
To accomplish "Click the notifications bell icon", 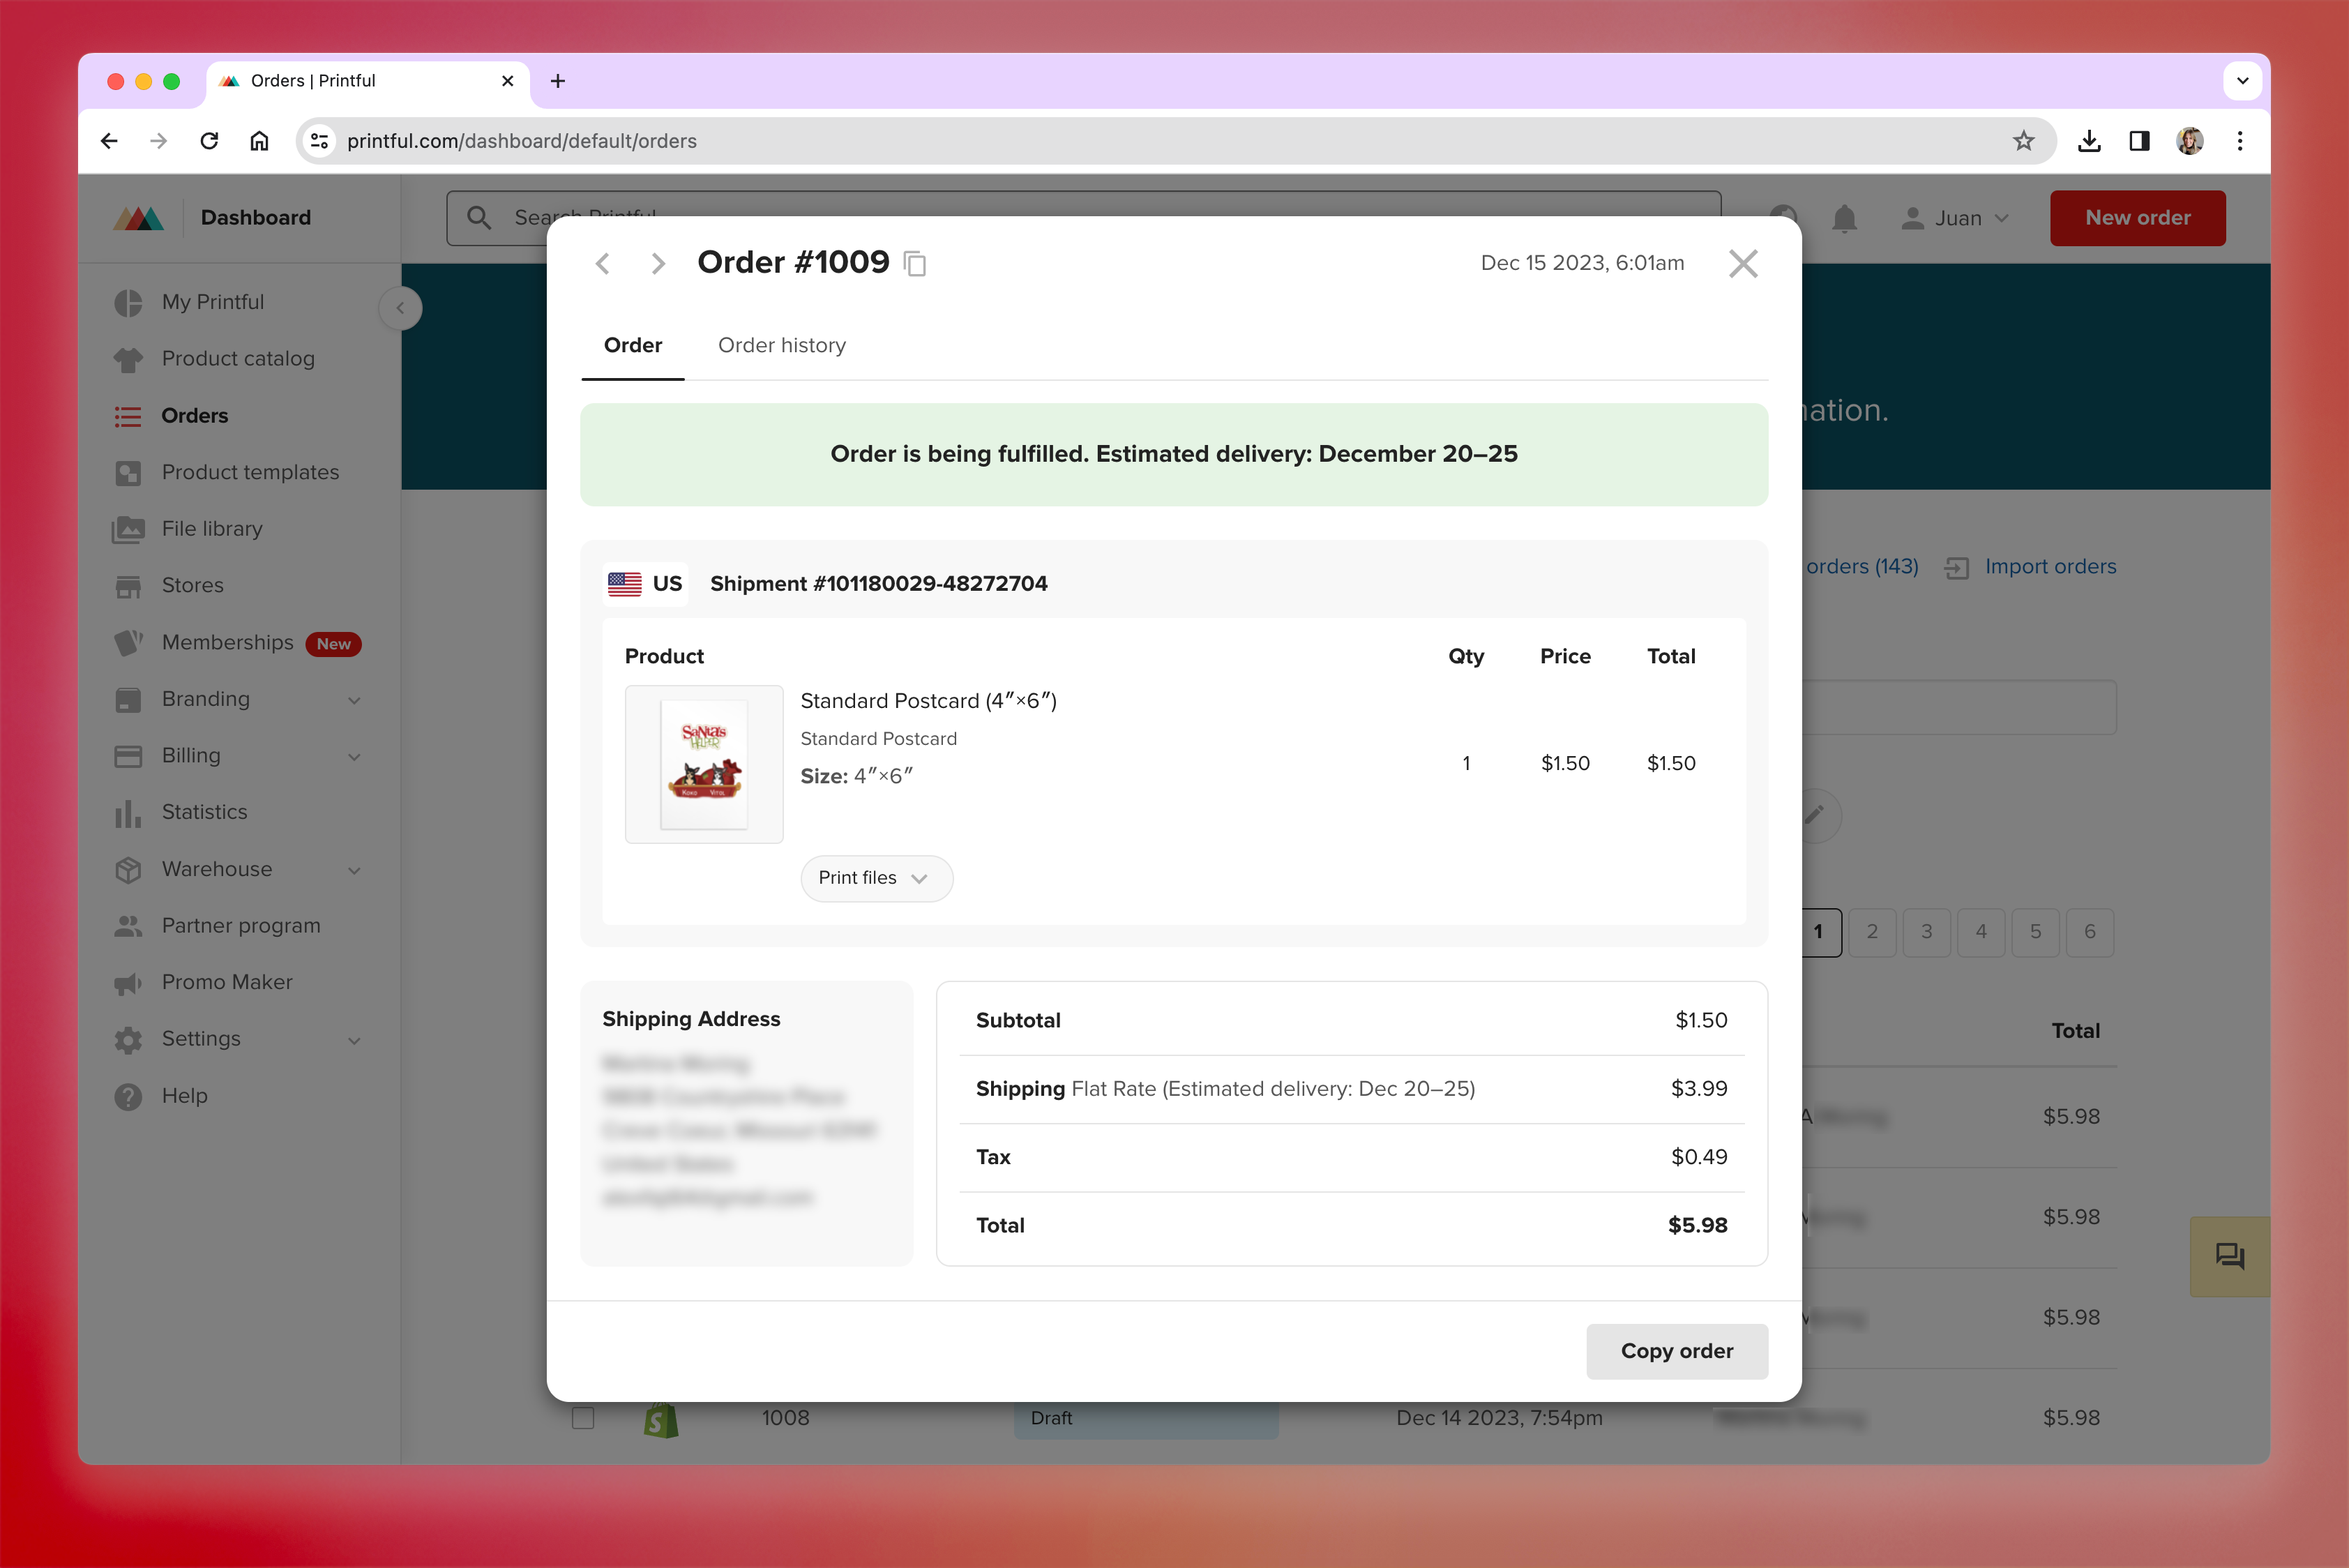I will coord(1844,218).
